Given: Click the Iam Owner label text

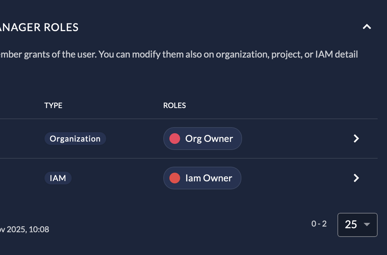Looking at the screenshot, I should (209, 178).
